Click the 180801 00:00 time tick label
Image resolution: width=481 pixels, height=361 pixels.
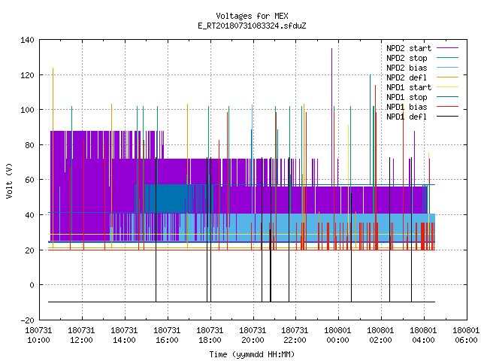click(x=337, y=335)
